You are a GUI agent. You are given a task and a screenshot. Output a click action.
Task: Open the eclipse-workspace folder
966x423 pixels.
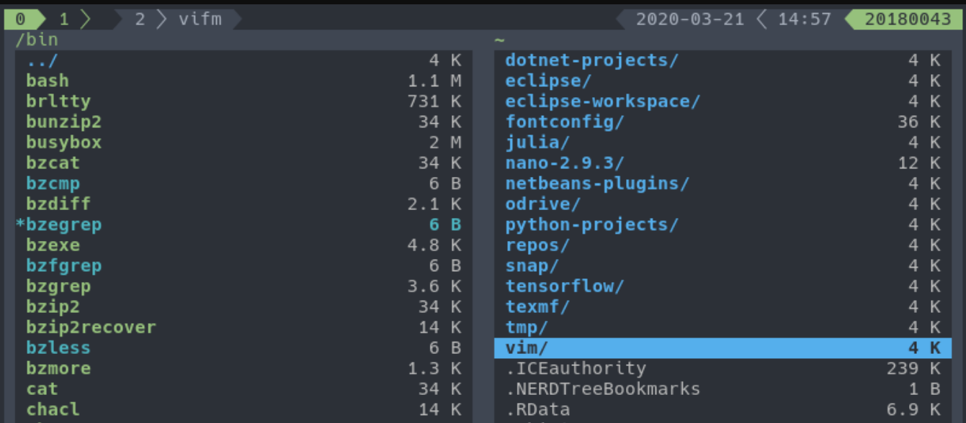pos(602,101)
